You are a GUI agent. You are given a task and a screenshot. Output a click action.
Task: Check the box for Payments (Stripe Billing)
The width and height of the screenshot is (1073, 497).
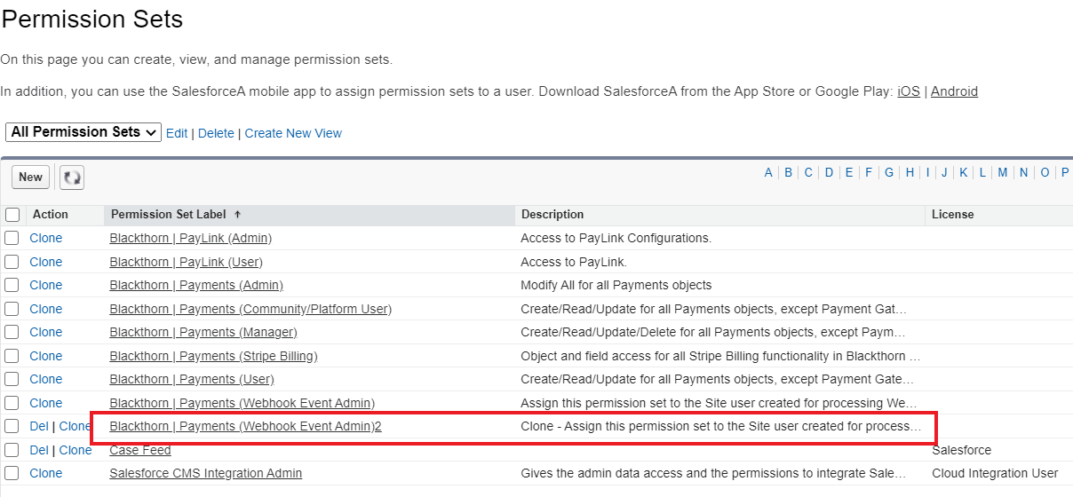click(x=12, y=356)
